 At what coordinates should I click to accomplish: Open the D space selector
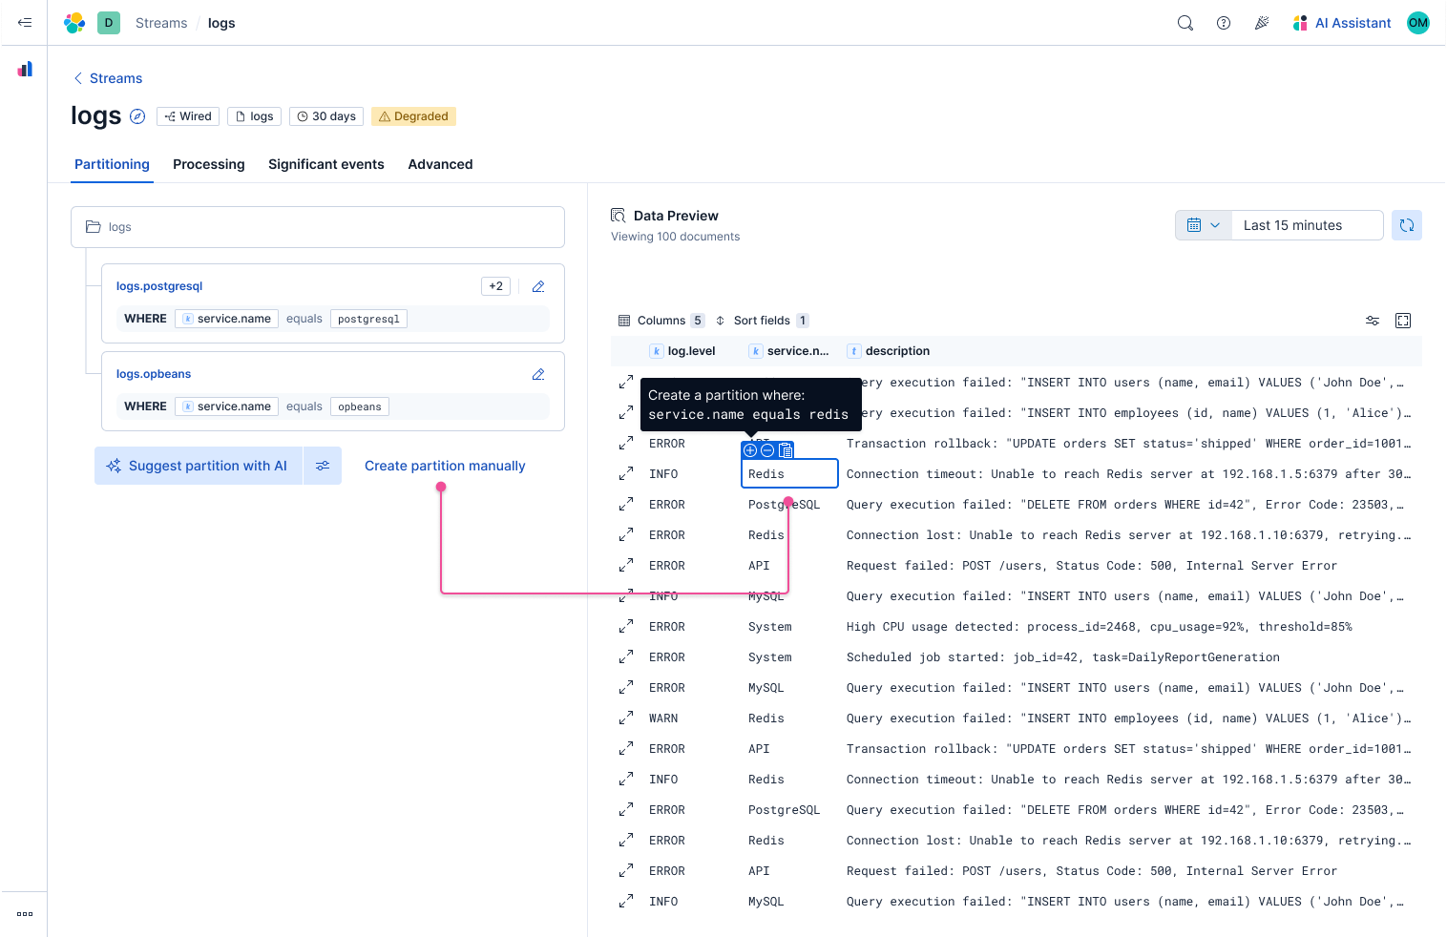pyautogui.click(x=109, y=23)
